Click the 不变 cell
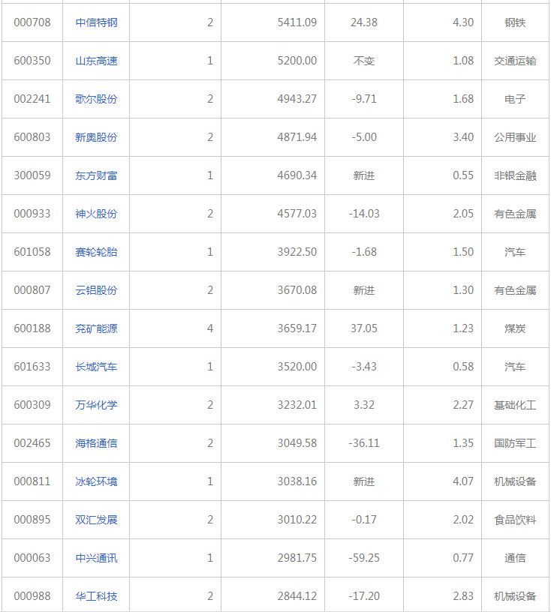 (364, 61)
